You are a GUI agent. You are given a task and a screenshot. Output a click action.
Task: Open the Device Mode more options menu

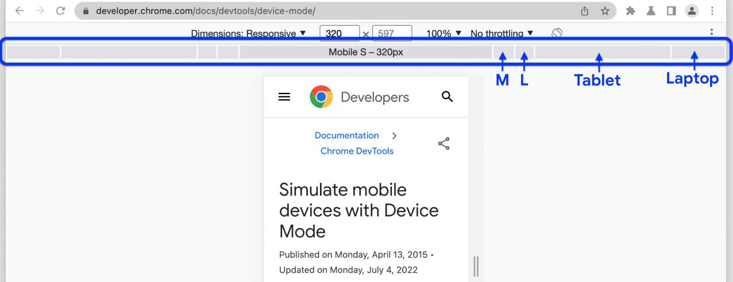pyautogui.click(x=712, y=32)
